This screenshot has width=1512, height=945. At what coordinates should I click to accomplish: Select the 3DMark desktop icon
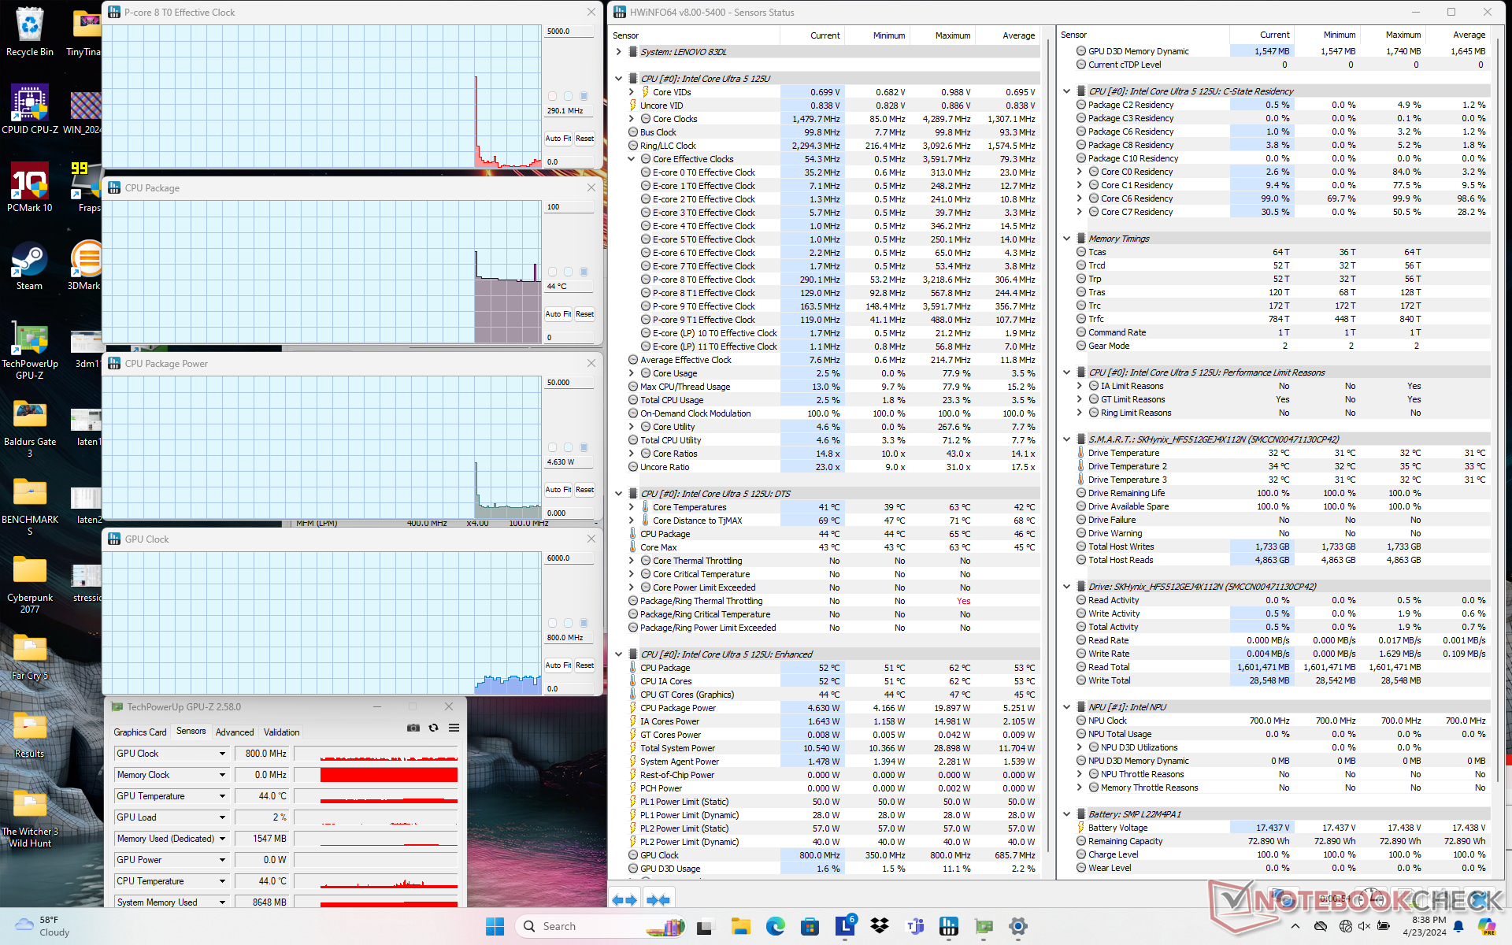[84, 265]
